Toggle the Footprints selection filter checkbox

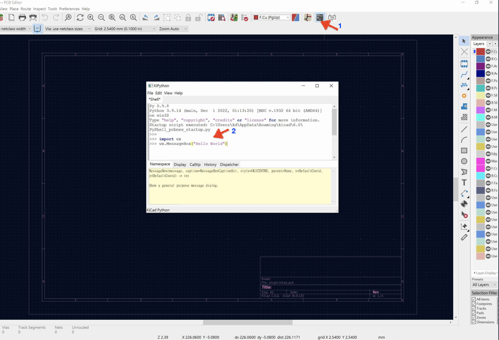[474, 304]
